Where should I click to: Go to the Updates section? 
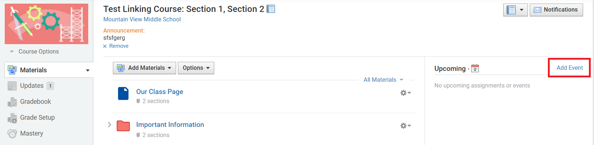click(32, 86)
